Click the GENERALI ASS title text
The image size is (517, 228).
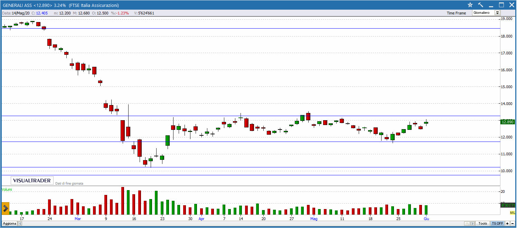tap(17, 5)
